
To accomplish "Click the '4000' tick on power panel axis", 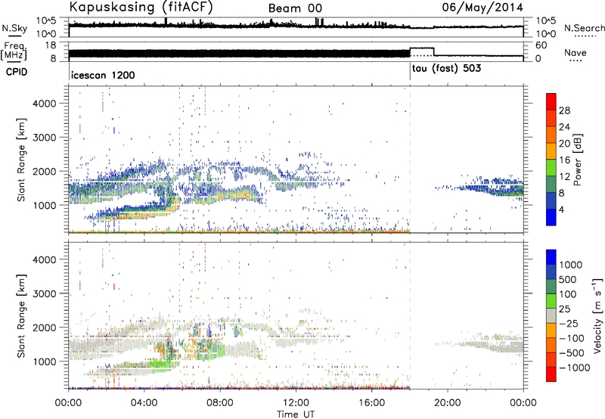I will coord(44,104).
